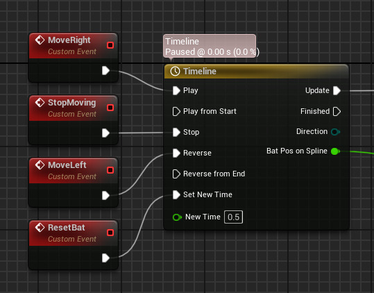Viewport: 374px width, 293px height.
Task: Click the MoveRight red delegate pin
Action: click(x=110, y=45)
